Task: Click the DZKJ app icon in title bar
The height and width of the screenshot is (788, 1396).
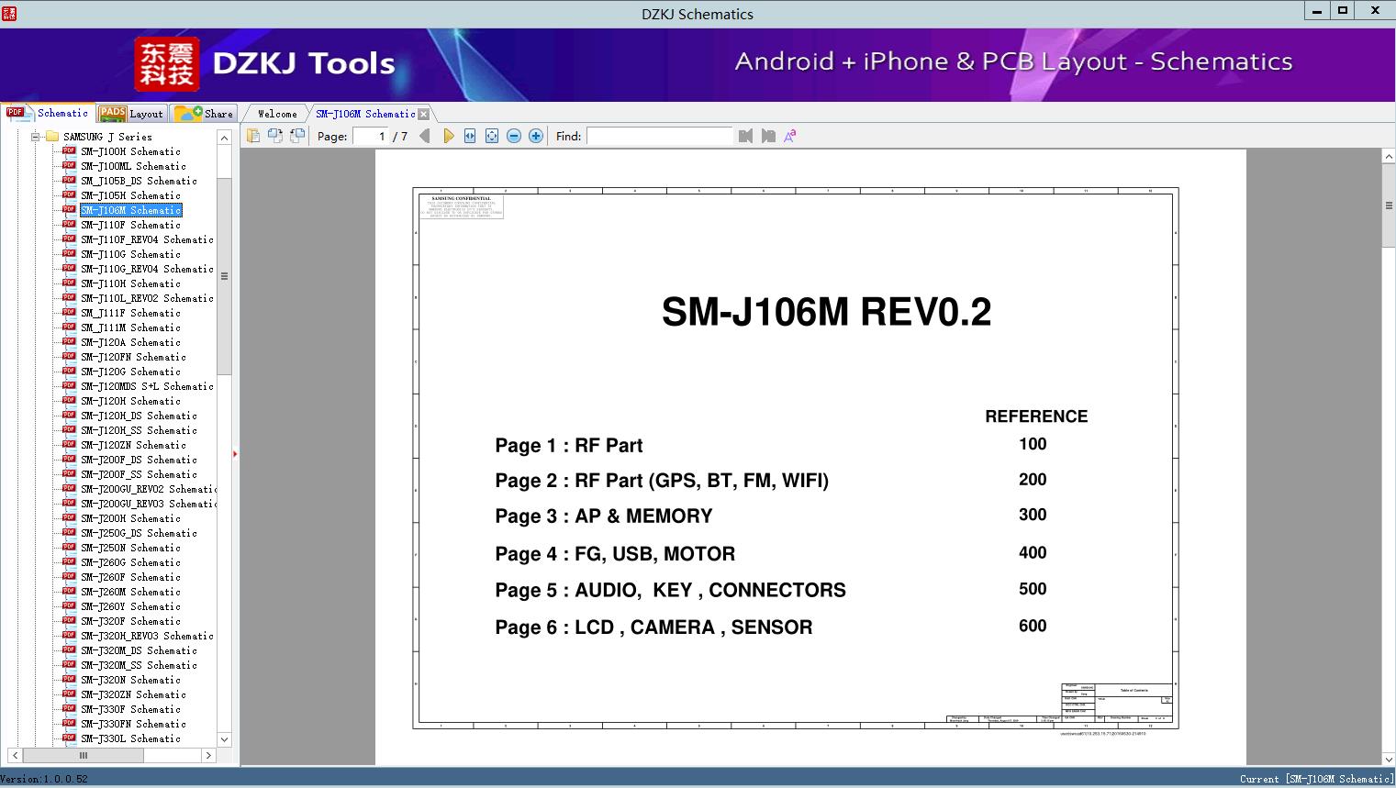Action: tap(9, 14)
